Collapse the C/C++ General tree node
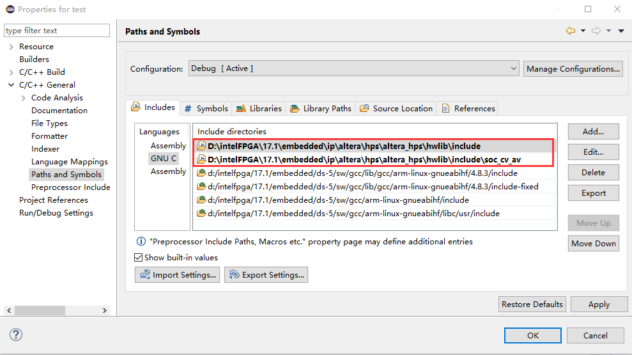This screenshot has height=355, width=632. tap(11, 85)
